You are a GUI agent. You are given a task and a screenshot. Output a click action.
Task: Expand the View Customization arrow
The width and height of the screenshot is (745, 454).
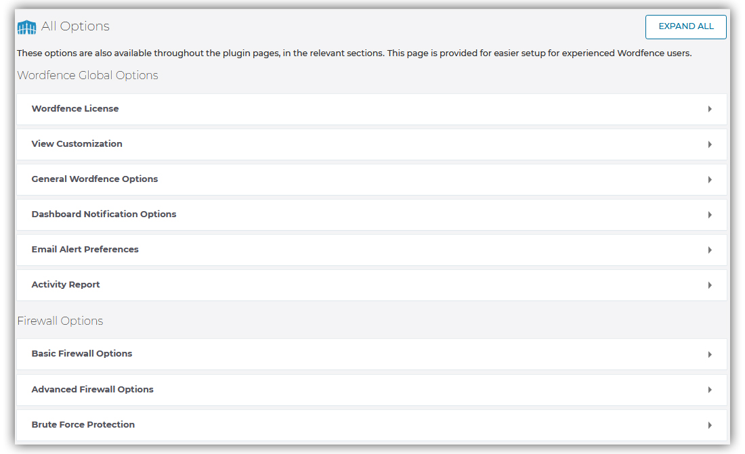point(710,144)
